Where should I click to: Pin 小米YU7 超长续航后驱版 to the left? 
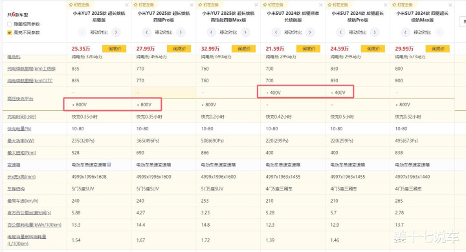(x=79, y=5)
